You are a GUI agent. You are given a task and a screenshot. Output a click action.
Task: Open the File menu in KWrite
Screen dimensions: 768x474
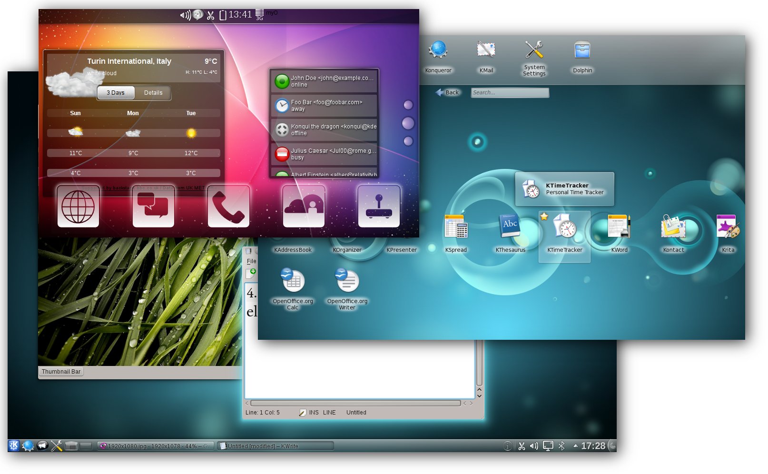[x=251, y=261]
